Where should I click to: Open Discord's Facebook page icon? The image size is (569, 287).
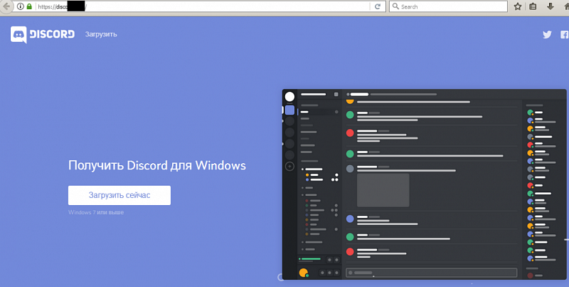pyautogui.click(x=565, y=34)
